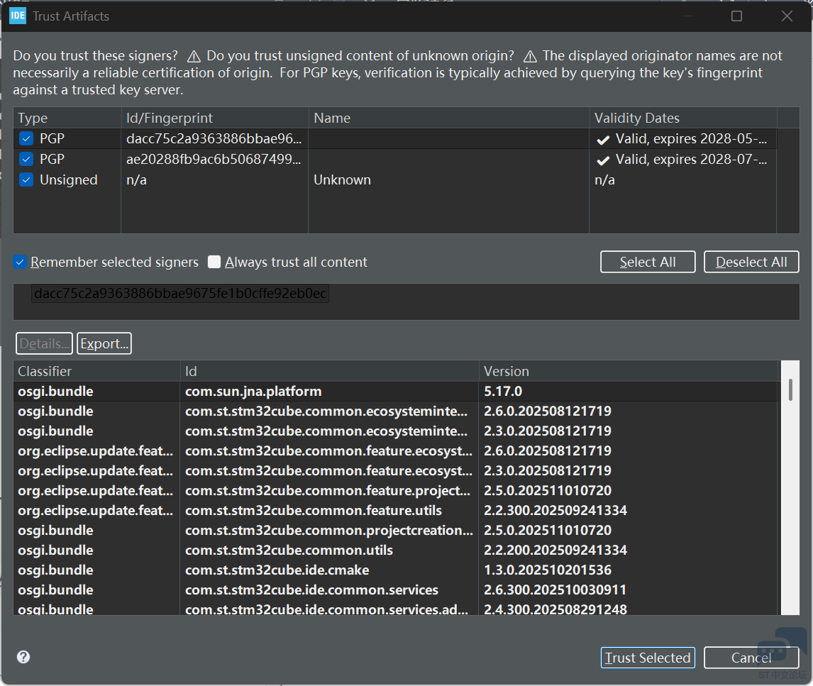Confirm with the Trust Selected button
Screen dimensions: 813x686
[647, 658]
